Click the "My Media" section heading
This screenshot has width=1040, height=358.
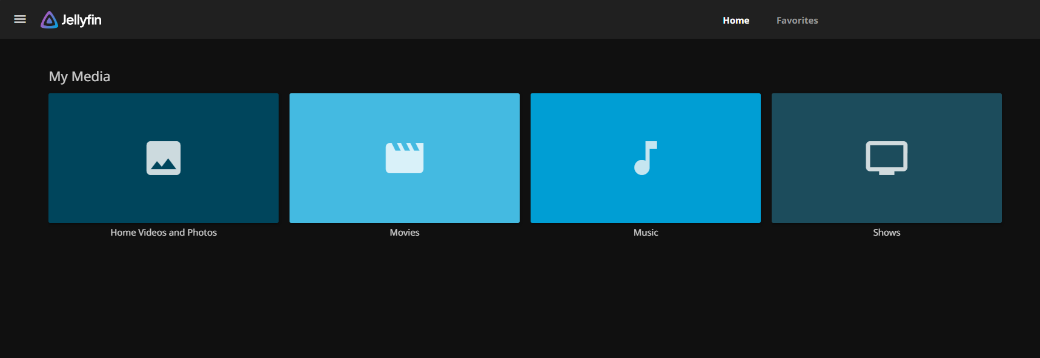pyautogui.click(x=79, y=76)
